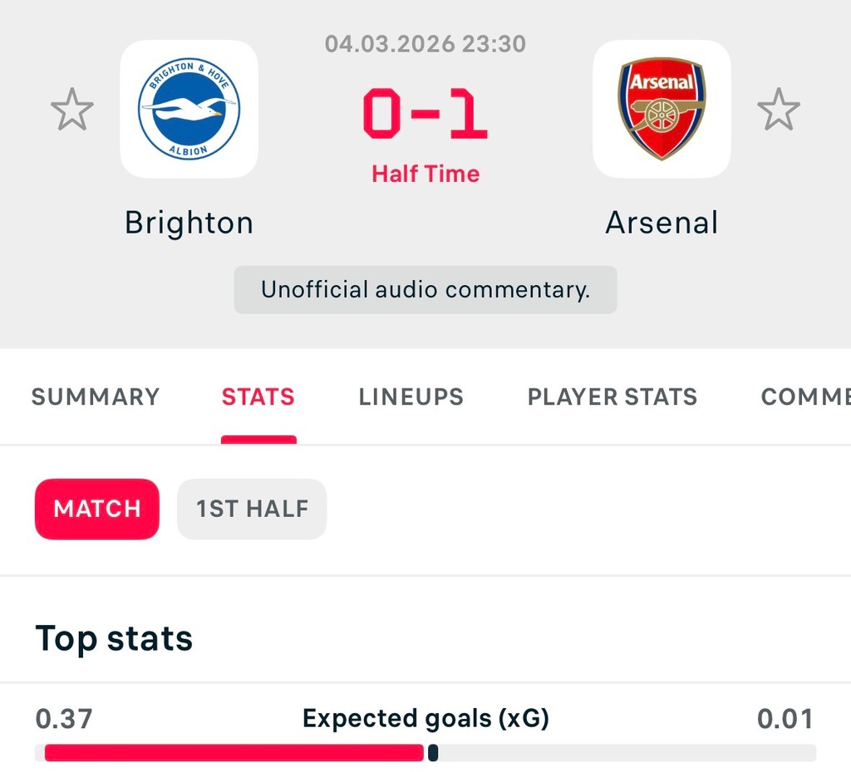851x772 pixels.
Task: Open the Arsenal team name link
Action: [662, 223]
